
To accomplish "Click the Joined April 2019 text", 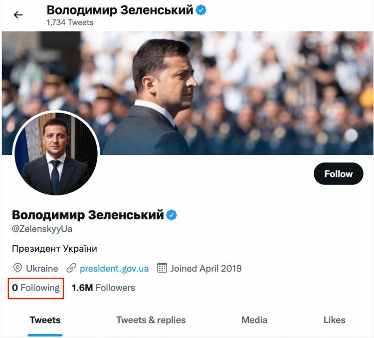I will click(x=206, y=268).
